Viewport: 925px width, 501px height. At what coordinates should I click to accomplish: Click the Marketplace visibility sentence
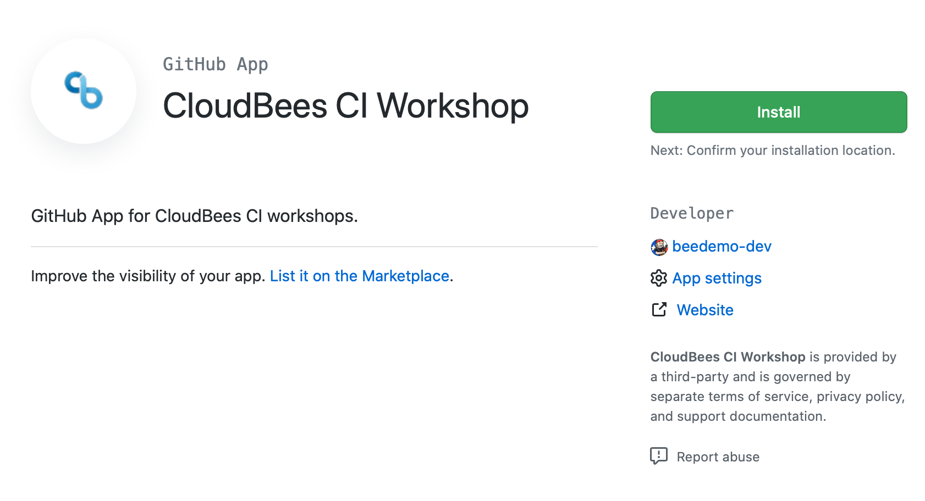(242, 276)
